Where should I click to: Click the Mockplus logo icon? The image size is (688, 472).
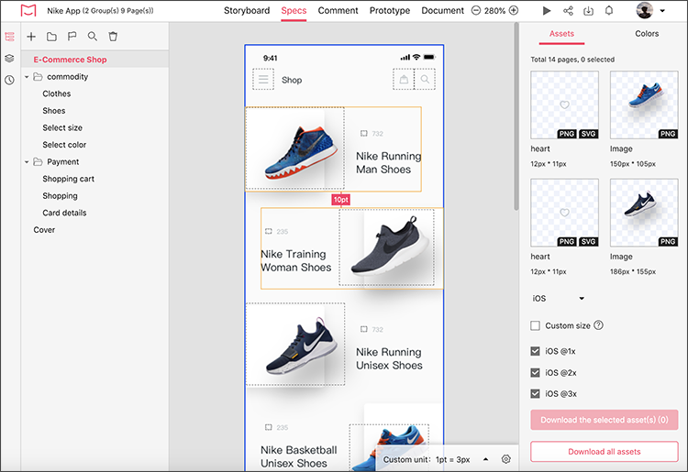tap(28, 10)
